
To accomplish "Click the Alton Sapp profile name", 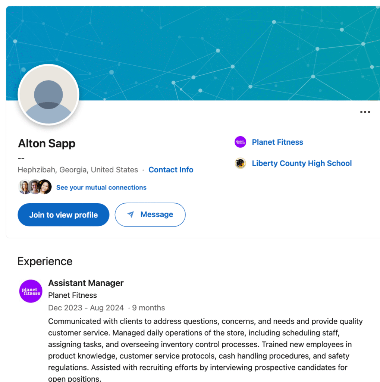I will pos(47,144).
